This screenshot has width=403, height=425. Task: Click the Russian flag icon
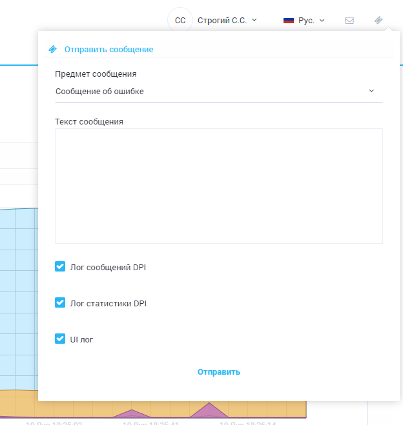click(289, 21)
